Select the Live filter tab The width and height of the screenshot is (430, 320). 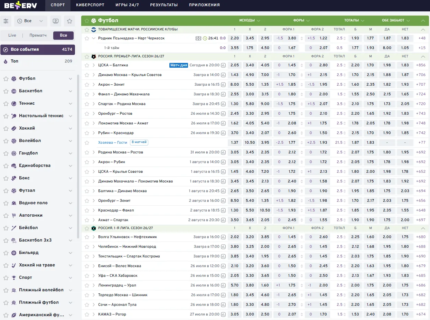click(12, 35)
